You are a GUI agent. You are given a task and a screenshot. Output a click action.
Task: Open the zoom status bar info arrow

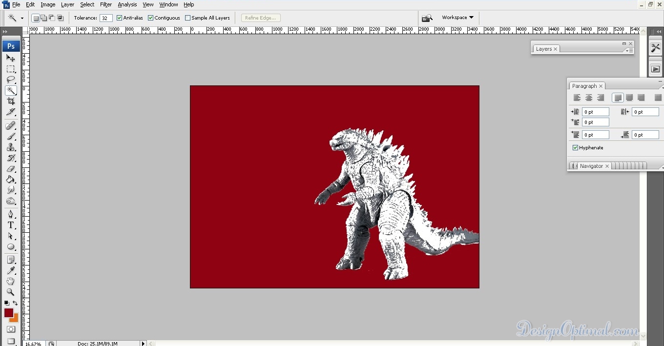coord(144,344)
